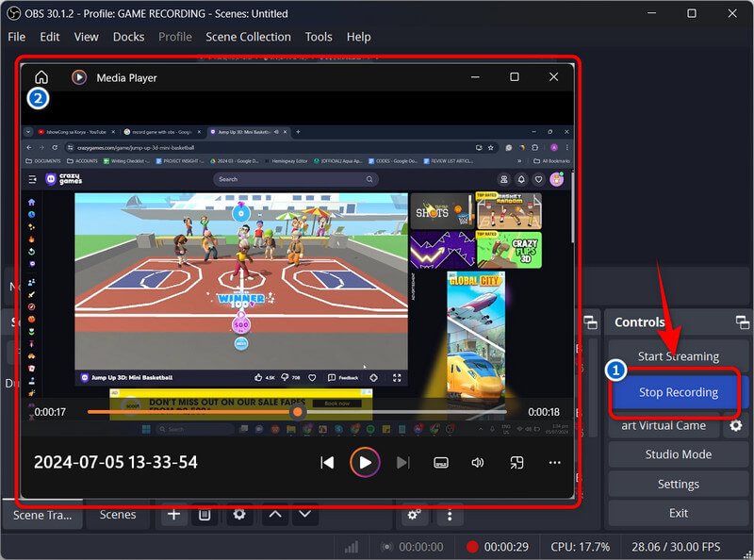Open the View menu
754x560 pixels.
(86, 37)
